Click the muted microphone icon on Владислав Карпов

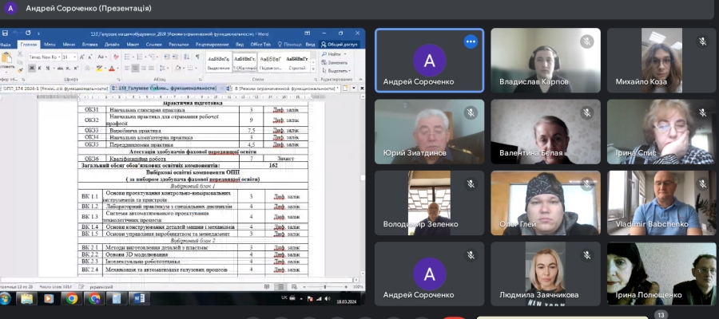pyautogui.click(x=586, y=41)
